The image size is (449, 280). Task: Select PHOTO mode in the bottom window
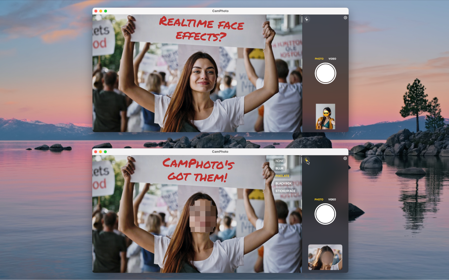click(x=319, y=199)
